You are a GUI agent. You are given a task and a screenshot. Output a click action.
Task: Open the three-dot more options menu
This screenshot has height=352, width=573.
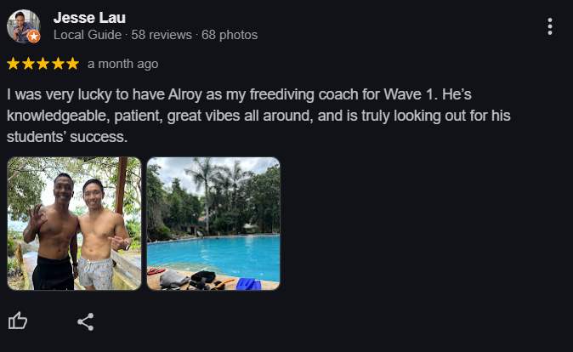[549, 26]
